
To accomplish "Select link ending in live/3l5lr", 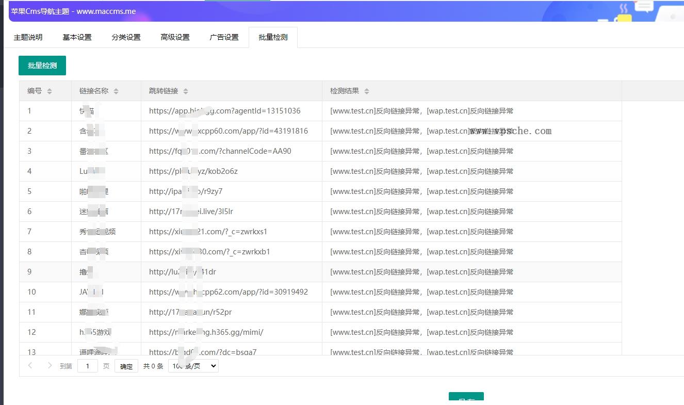I will [191, 212].
